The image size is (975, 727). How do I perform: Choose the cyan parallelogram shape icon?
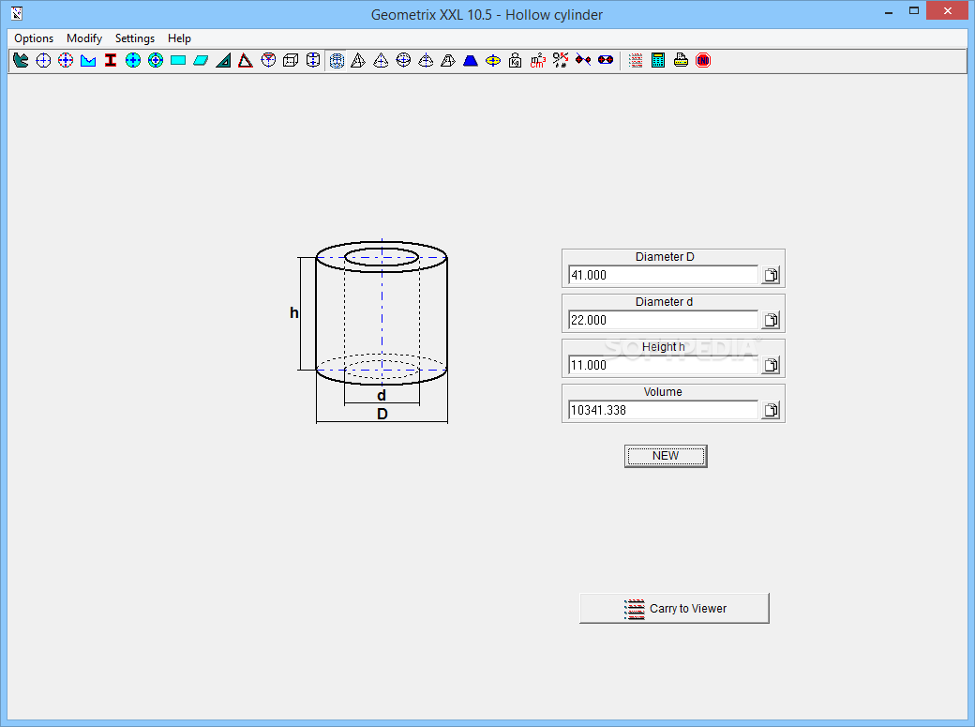coord(201,60)
